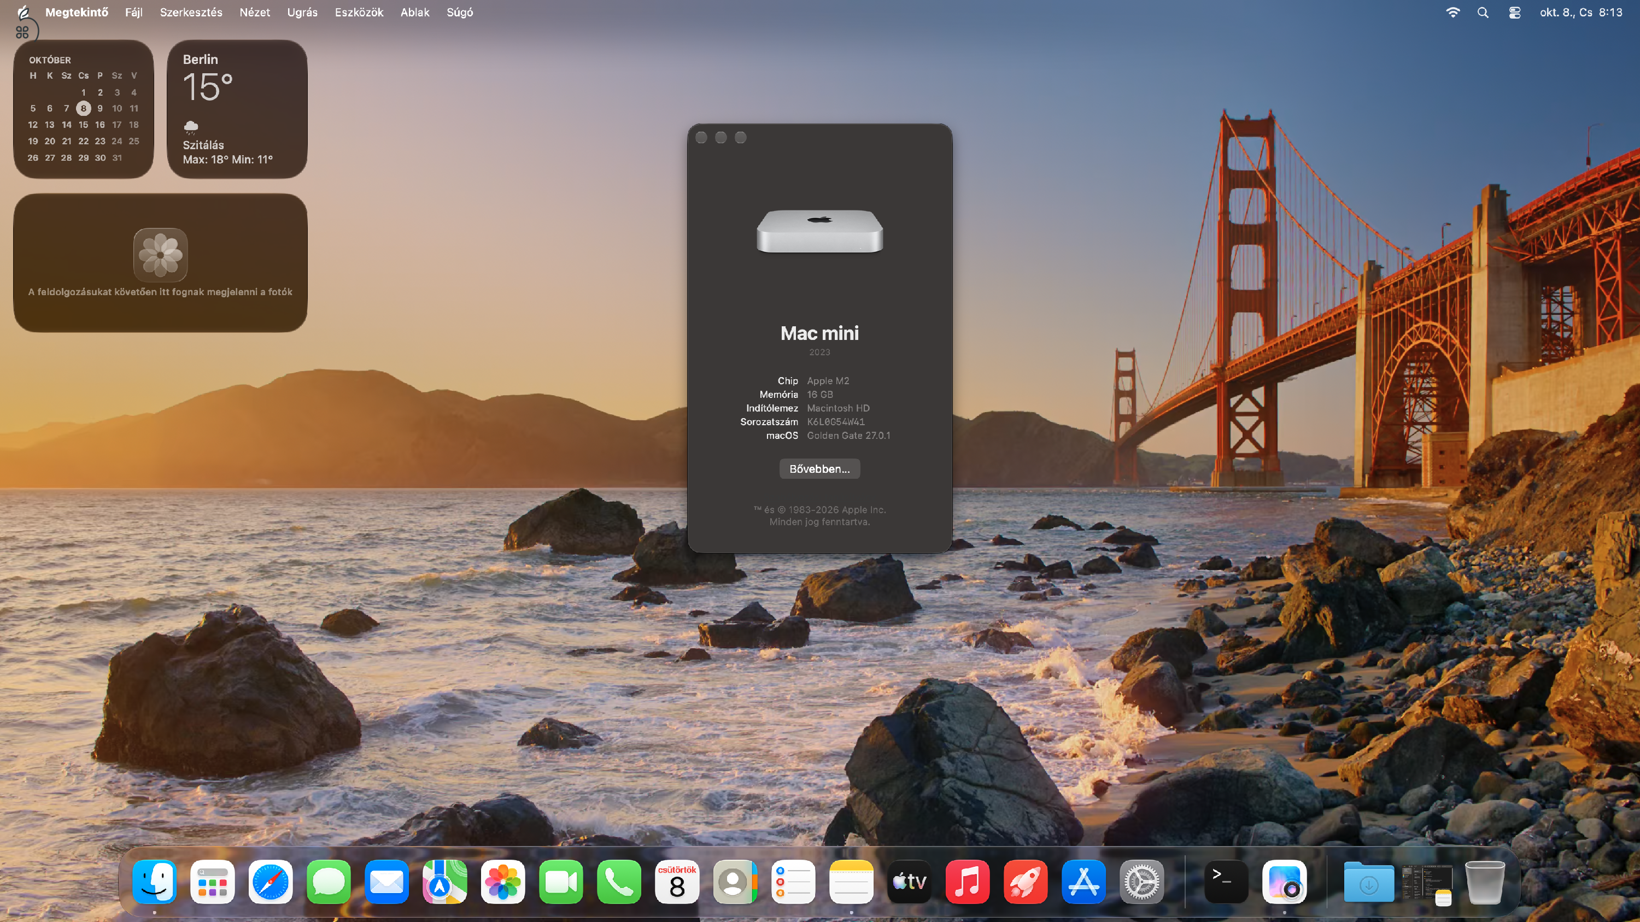The width and height of the screenshot is (1640, 922).
Task: Launch Safari from the Dock
Action: click(271, 882)
